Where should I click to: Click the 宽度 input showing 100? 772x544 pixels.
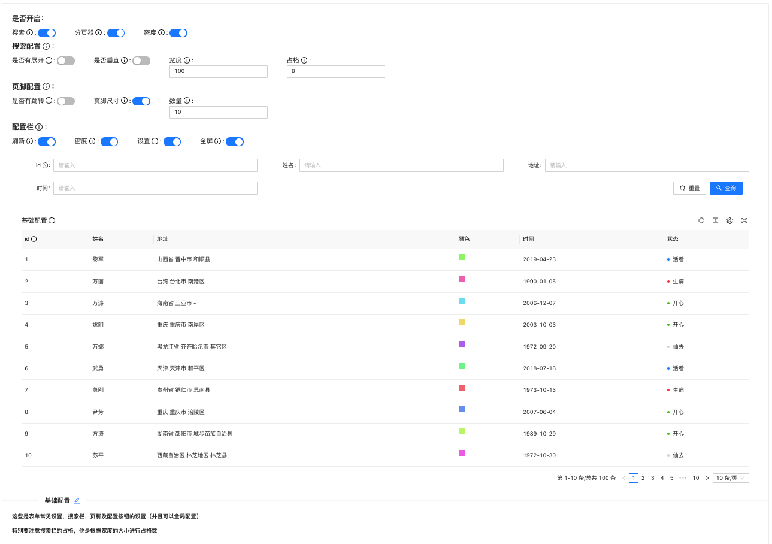[219, 71]
